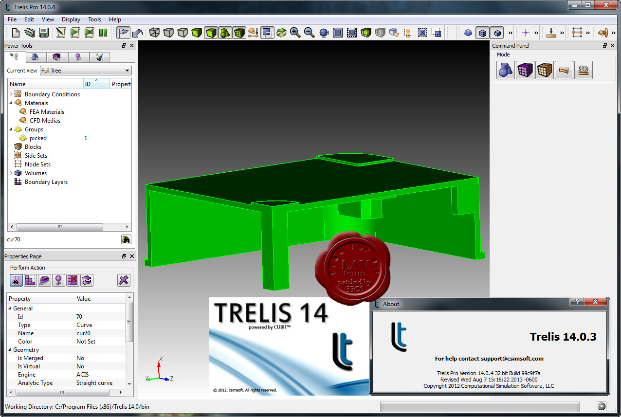
Task: Click the blue spheres cluster toolbar icon
Action: (468, 33)
